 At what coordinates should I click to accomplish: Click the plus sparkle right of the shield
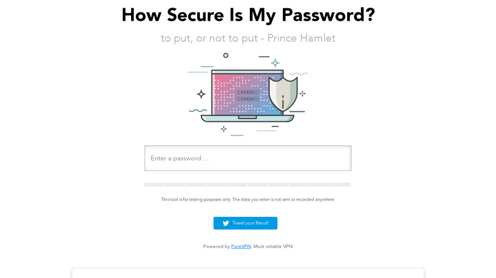click(x=302, y=94)
